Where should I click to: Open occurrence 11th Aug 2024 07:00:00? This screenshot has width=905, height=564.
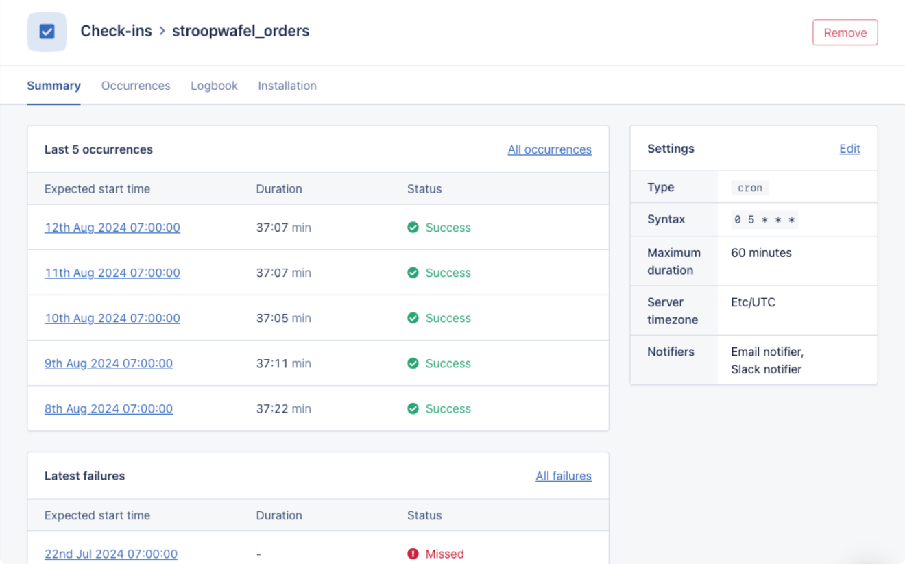(112, 273)
